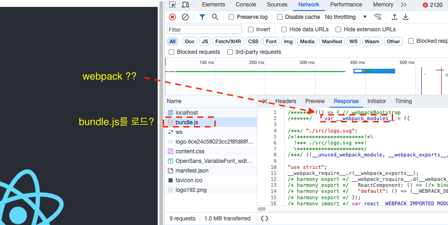
Task: Open the Headers detail tab
Action: point(286,101)
